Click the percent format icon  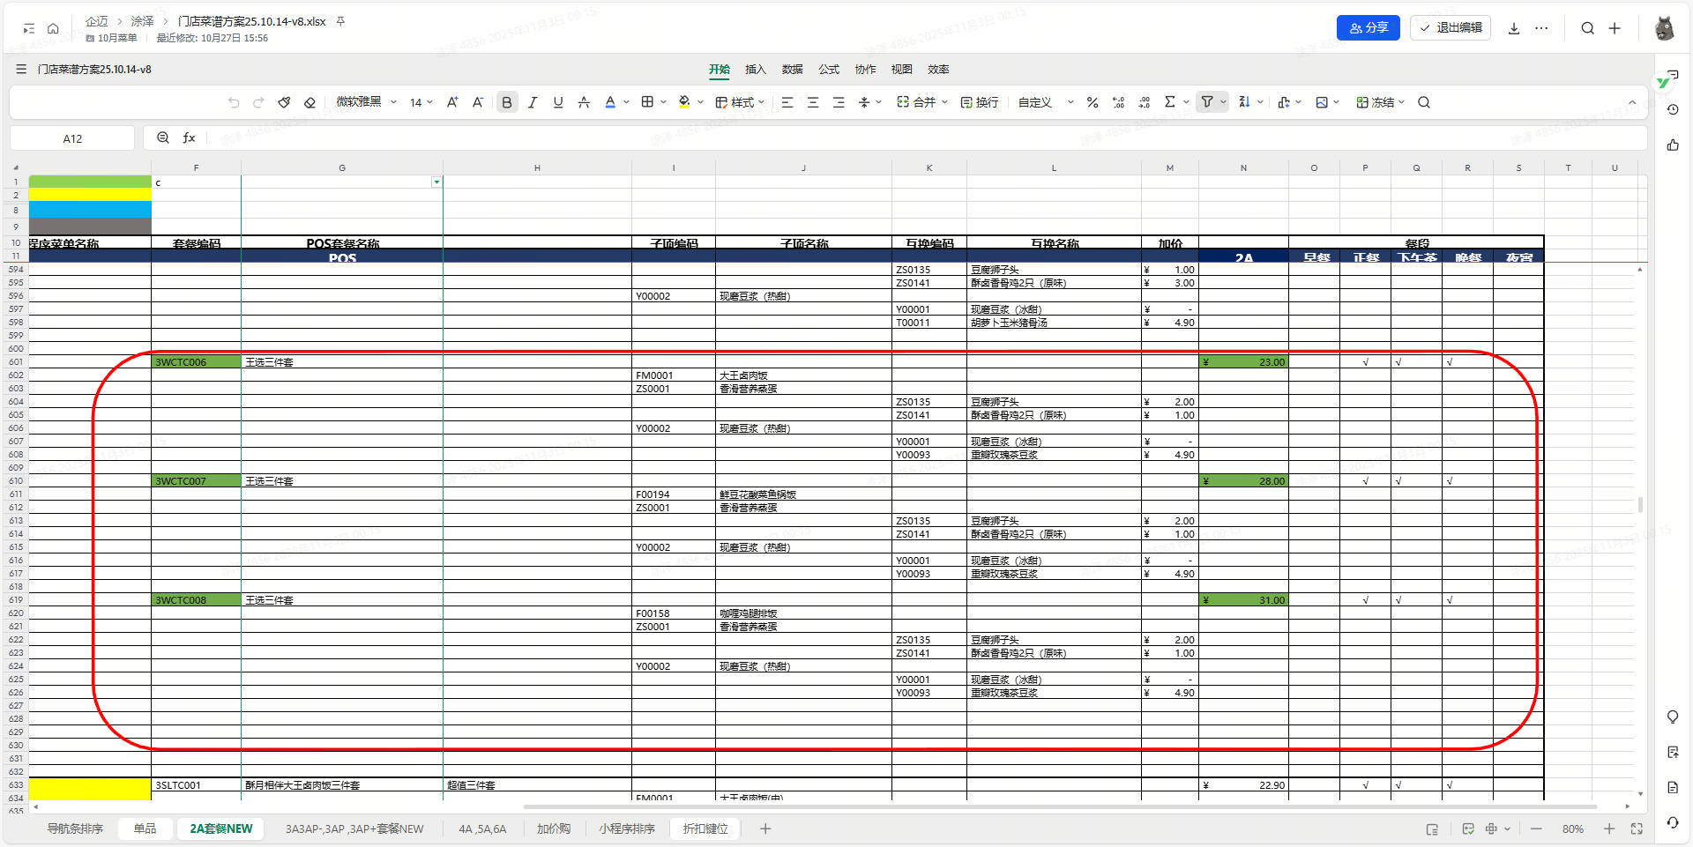(x=1093, y=102)
